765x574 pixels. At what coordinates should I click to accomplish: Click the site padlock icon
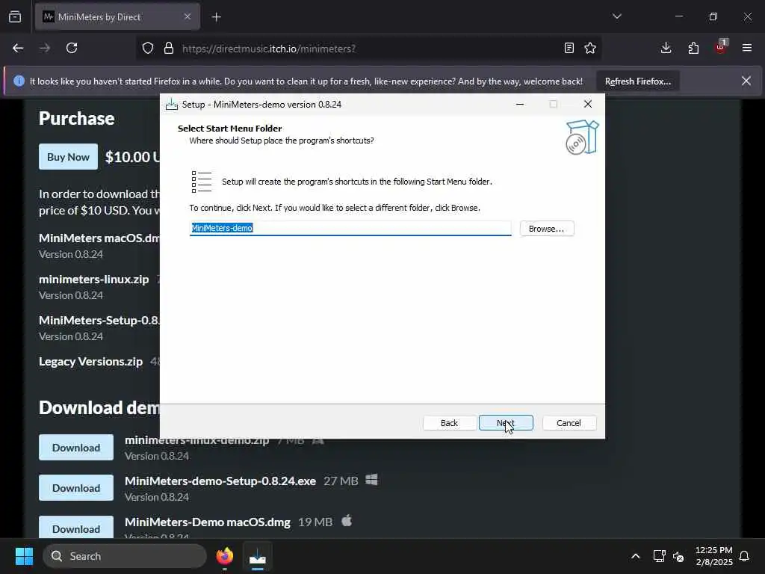pyautogui.click(x=168, y=48)
